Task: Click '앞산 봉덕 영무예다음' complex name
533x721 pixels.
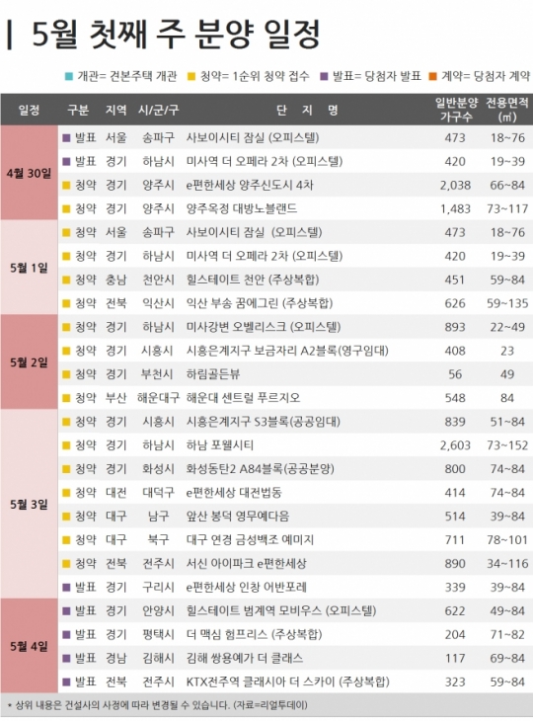Action: (x=238, y=517)
